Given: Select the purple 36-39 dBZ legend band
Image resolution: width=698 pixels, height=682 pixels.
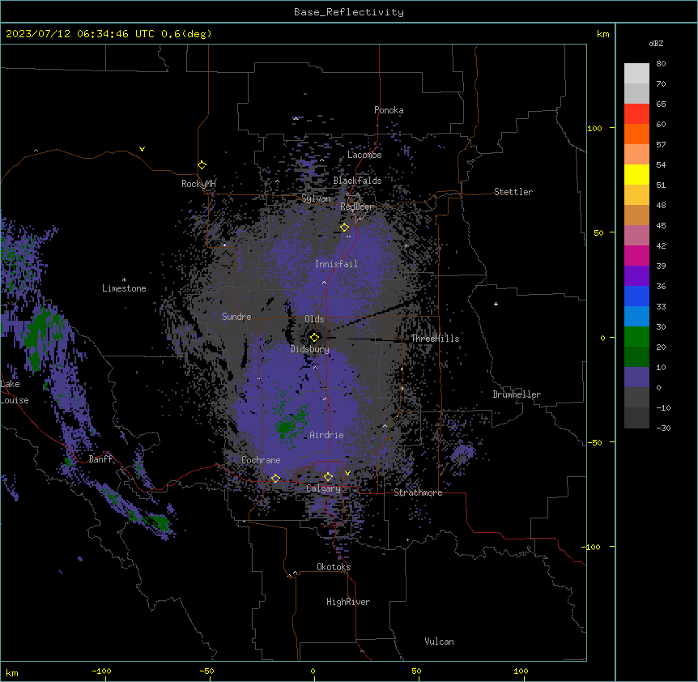Looking at the screenshot, I should pos(636,276).
